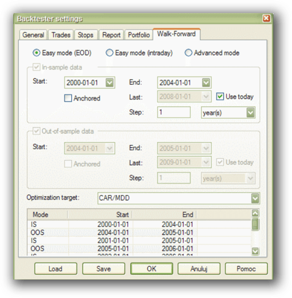Click the Mode column header
Image resolution: width=292 pixels, height=298 pixels.
[48, 215]
